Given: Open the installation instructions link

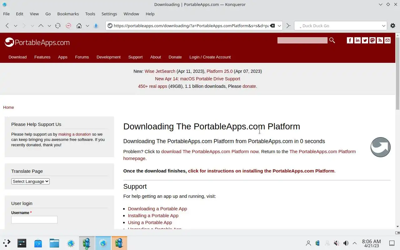Looking at the screenshot, I should coord(261,171).
